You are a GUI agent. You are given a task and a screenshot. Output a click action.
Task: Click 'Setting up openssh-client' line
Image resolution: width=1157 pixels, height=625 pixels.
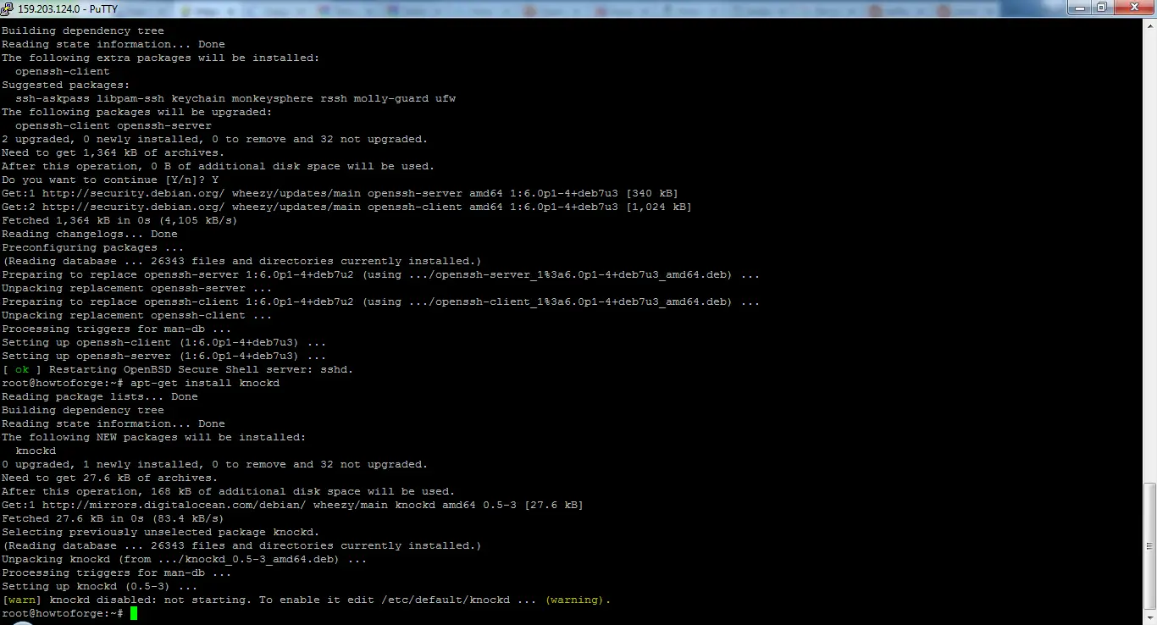[x=164, y=342]
